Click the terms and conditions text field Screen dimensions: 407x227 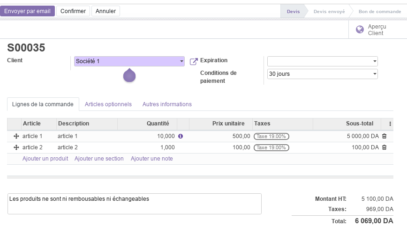click(x=135, y=204)
